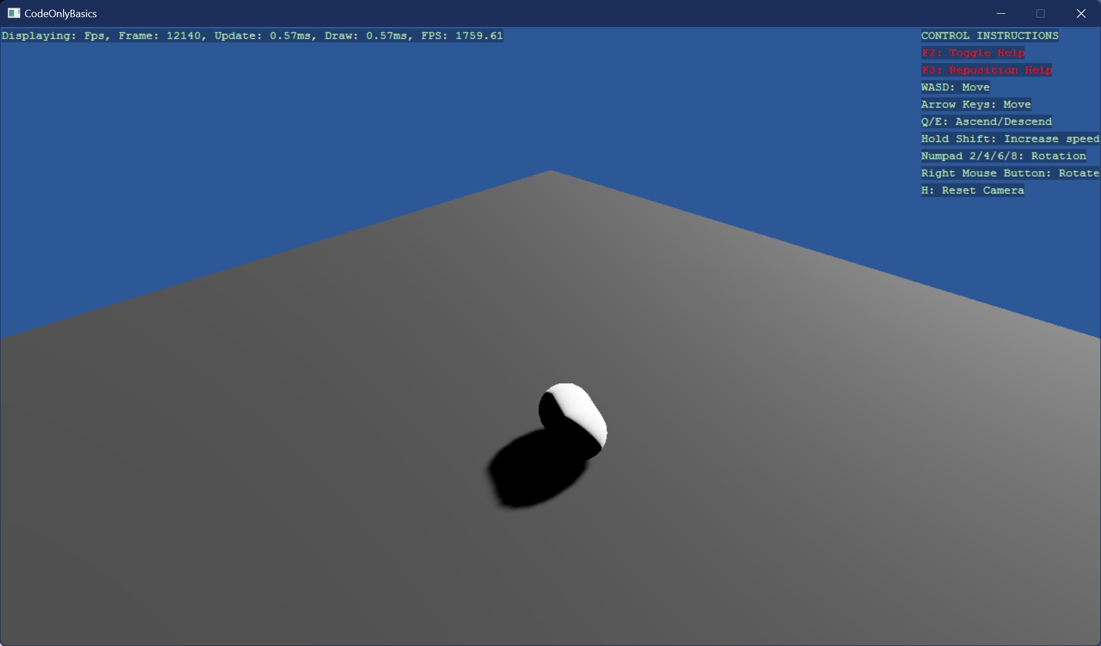
Task: Click the disabled maximize window button
Action: pos(1041,13)
